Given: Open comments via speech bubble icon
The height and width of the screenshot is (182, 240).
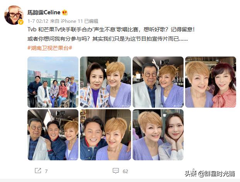Looking at the screenshot, I should [116, 171].
